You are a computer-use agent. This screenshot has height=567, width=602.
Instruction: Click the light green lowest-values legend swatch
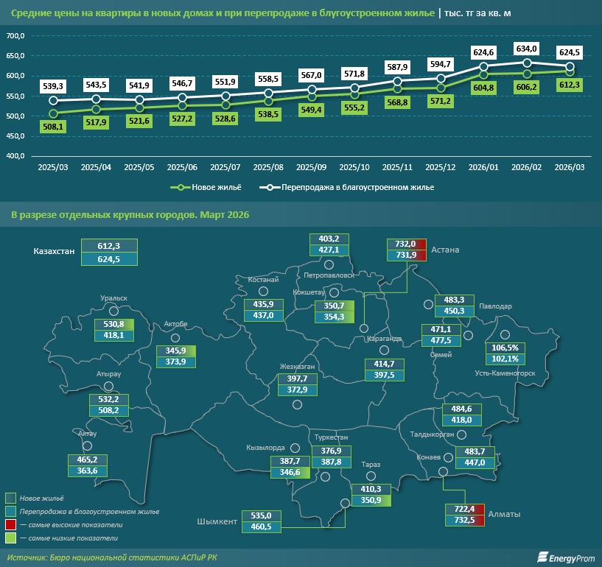click(x=10, y=539)
